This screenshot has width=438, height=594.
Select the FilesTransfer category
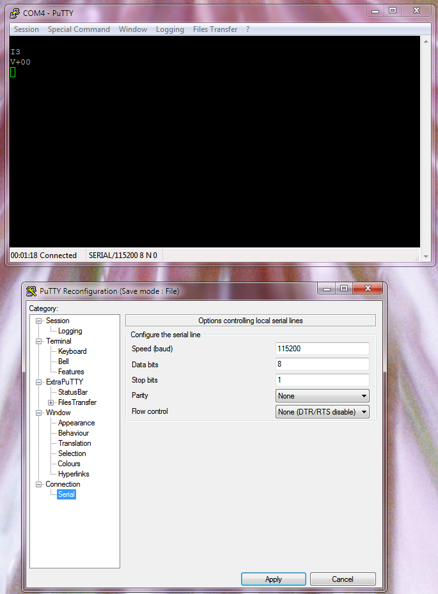[77, 402]
